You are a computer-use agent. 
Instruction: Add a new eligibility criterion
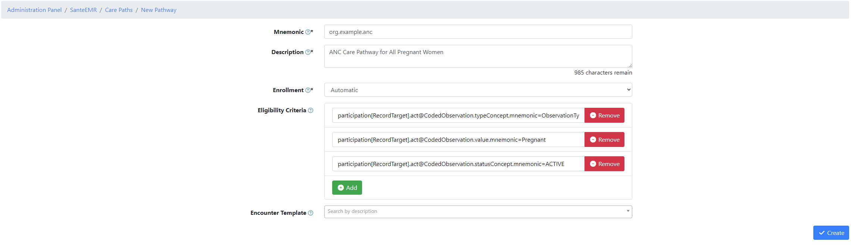pyautogui.click(x=347, y=188)
